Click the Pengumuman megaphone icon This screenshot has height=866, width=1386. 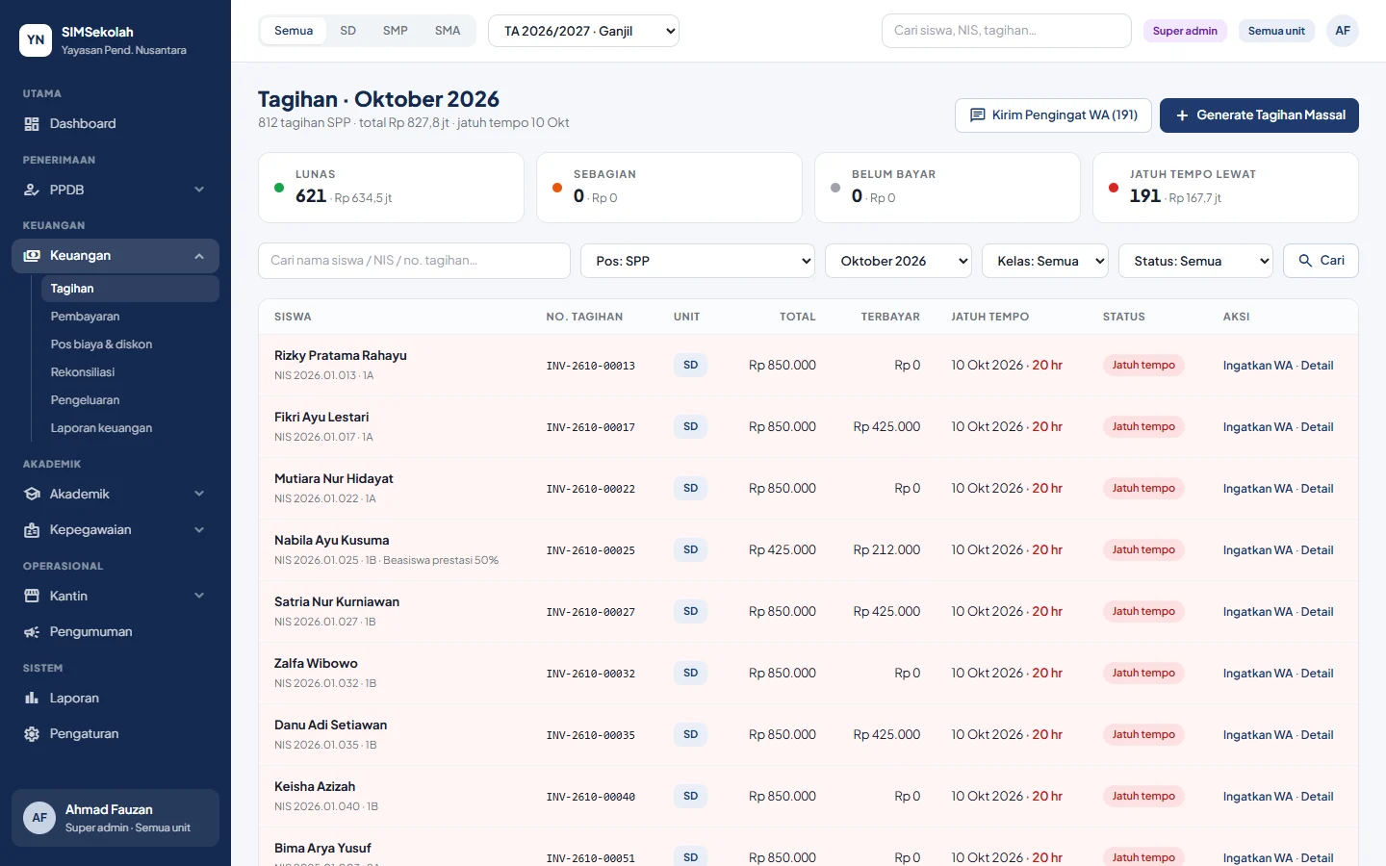tap(32, 632)
